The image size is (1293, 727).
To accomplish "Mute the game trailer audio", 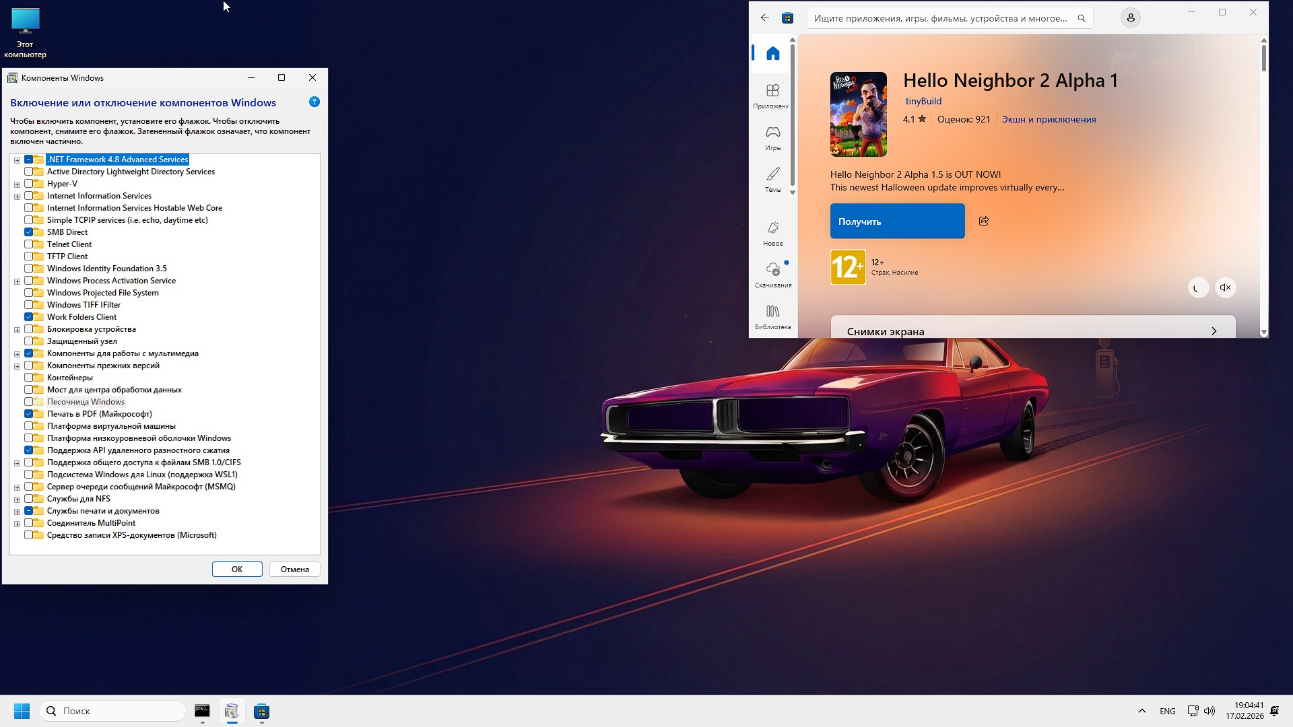I will click(1225, 287).
